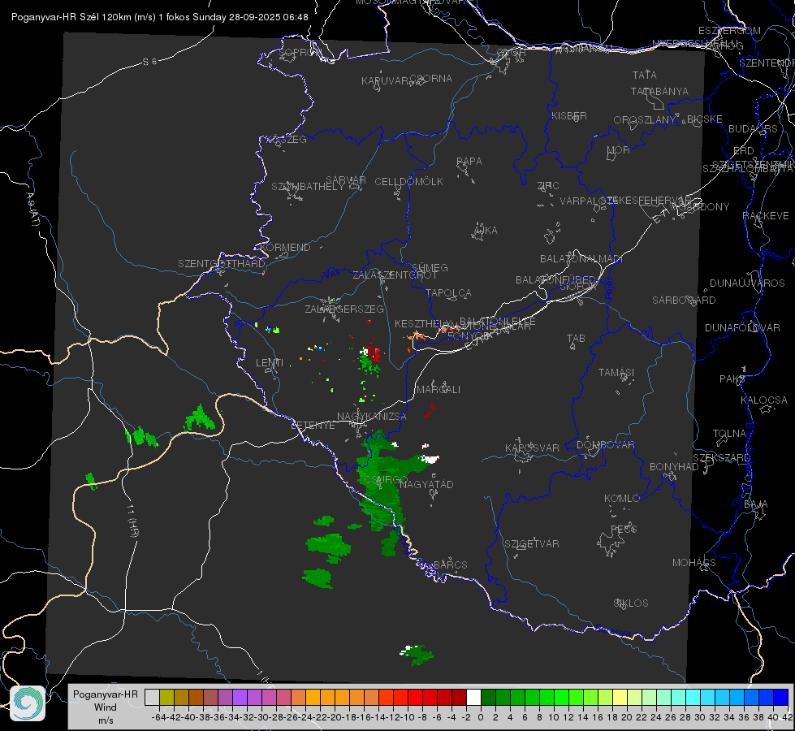
Task: Click the NAGYKANIZSA label on the map
Action: click(372, 417)
